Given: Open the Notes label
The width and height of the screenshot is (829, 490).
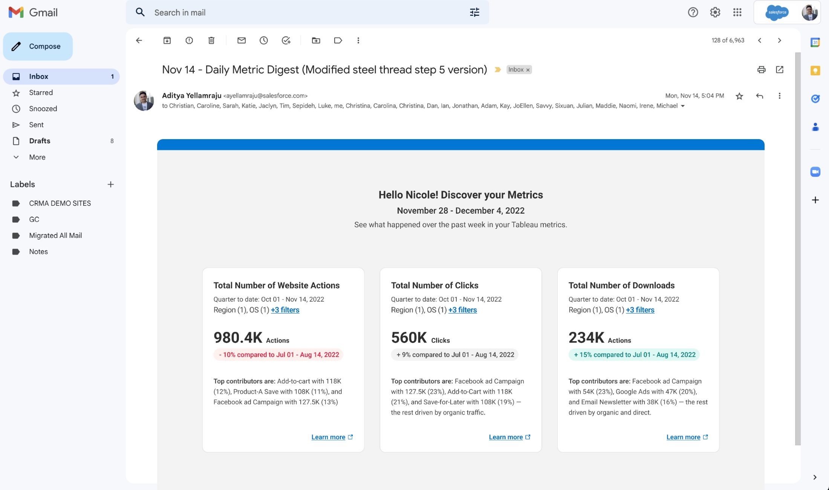Looking at the screenshot, I should point(61,252).
